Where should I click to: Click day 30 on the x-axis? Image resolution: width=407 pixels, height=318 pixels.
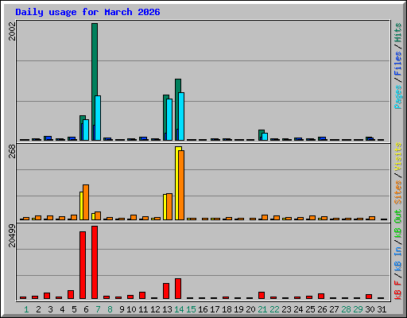(370, 309)
